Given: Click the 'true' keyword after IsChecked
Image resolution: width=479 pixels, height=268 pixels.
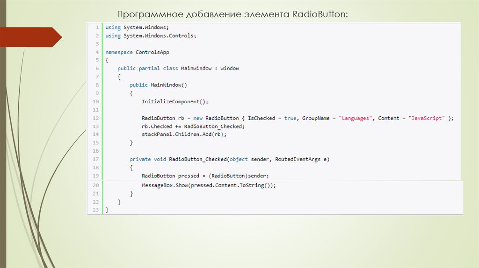Looking at the screenshot, I should [290, 118].
